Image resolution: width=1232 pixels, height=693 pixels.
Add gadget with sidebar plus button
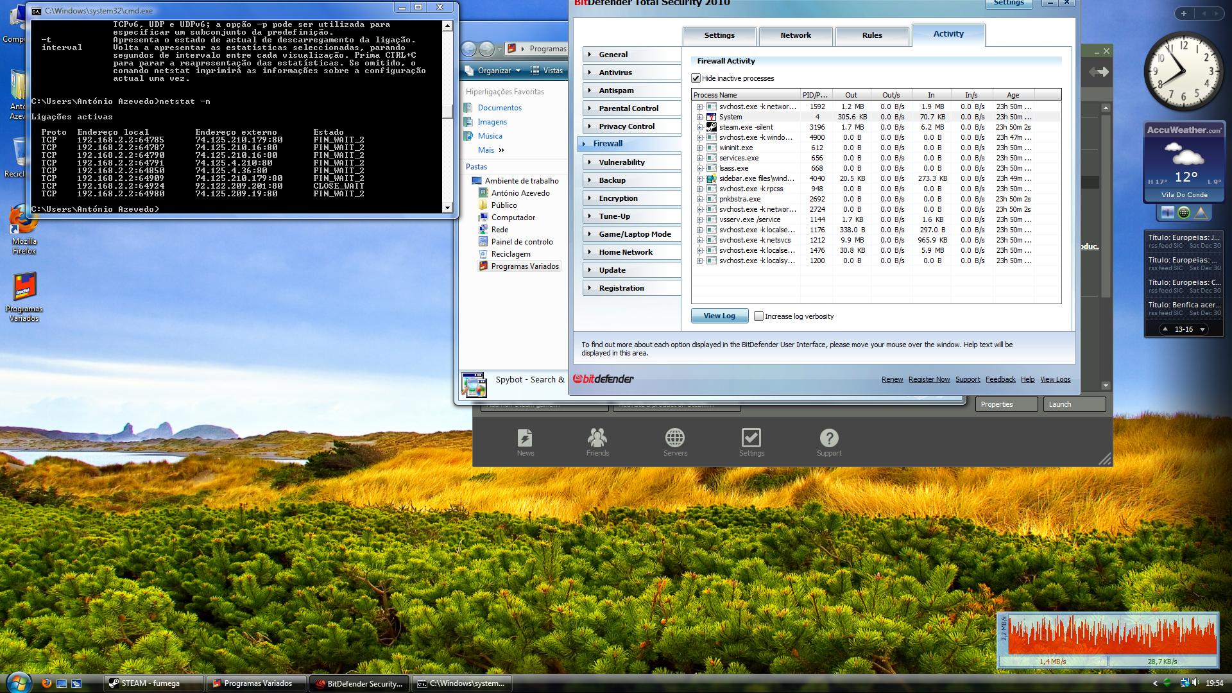pos(1184,13)
